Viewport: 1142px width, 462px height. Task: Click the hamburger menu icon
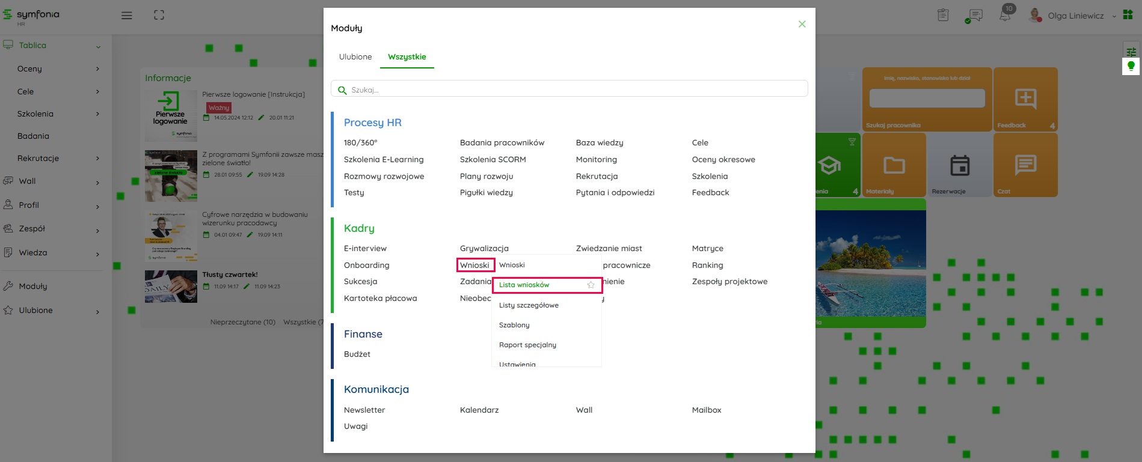pyautogui.click(x=126, y=16)
